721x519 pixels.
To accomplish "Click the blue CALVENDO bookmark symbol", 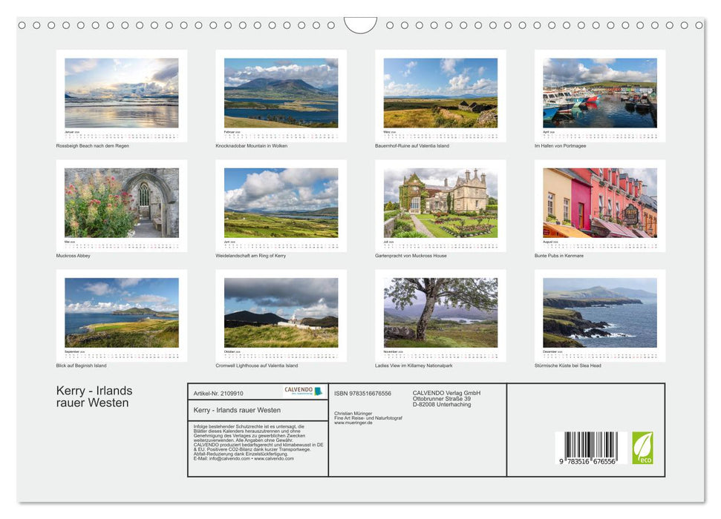I will click(318, 391).
